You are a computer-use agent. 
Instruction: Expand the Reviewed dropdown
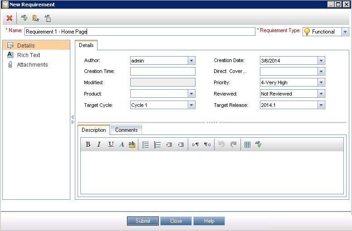pyautogui.click(x=321, y=94)
